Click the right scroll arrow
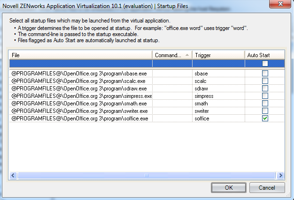Screen dimensions: 294x200 pos(280,175)
